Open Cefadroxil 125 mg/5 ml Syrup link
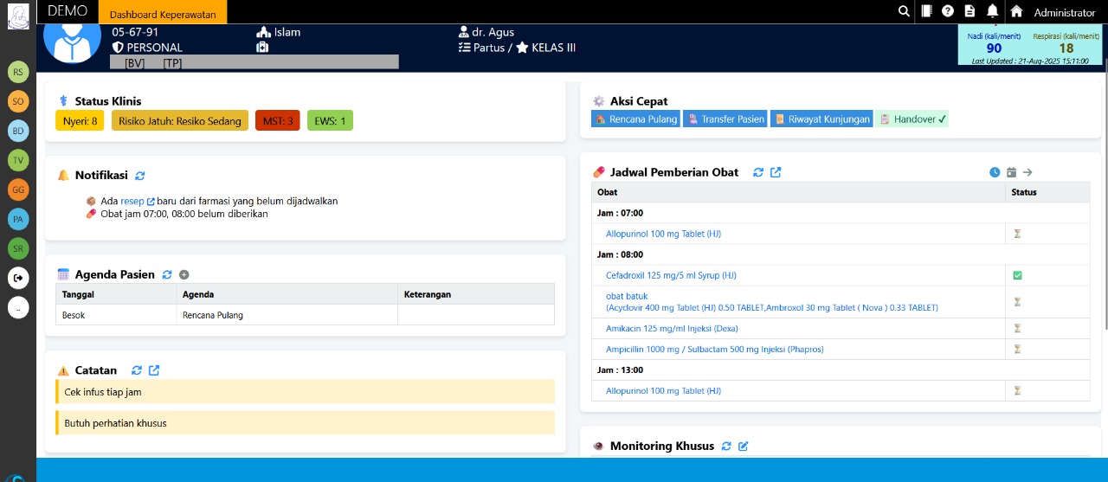Image resolution: width=1108 pixels, height=482 pixels. click(x=671, y=275)
